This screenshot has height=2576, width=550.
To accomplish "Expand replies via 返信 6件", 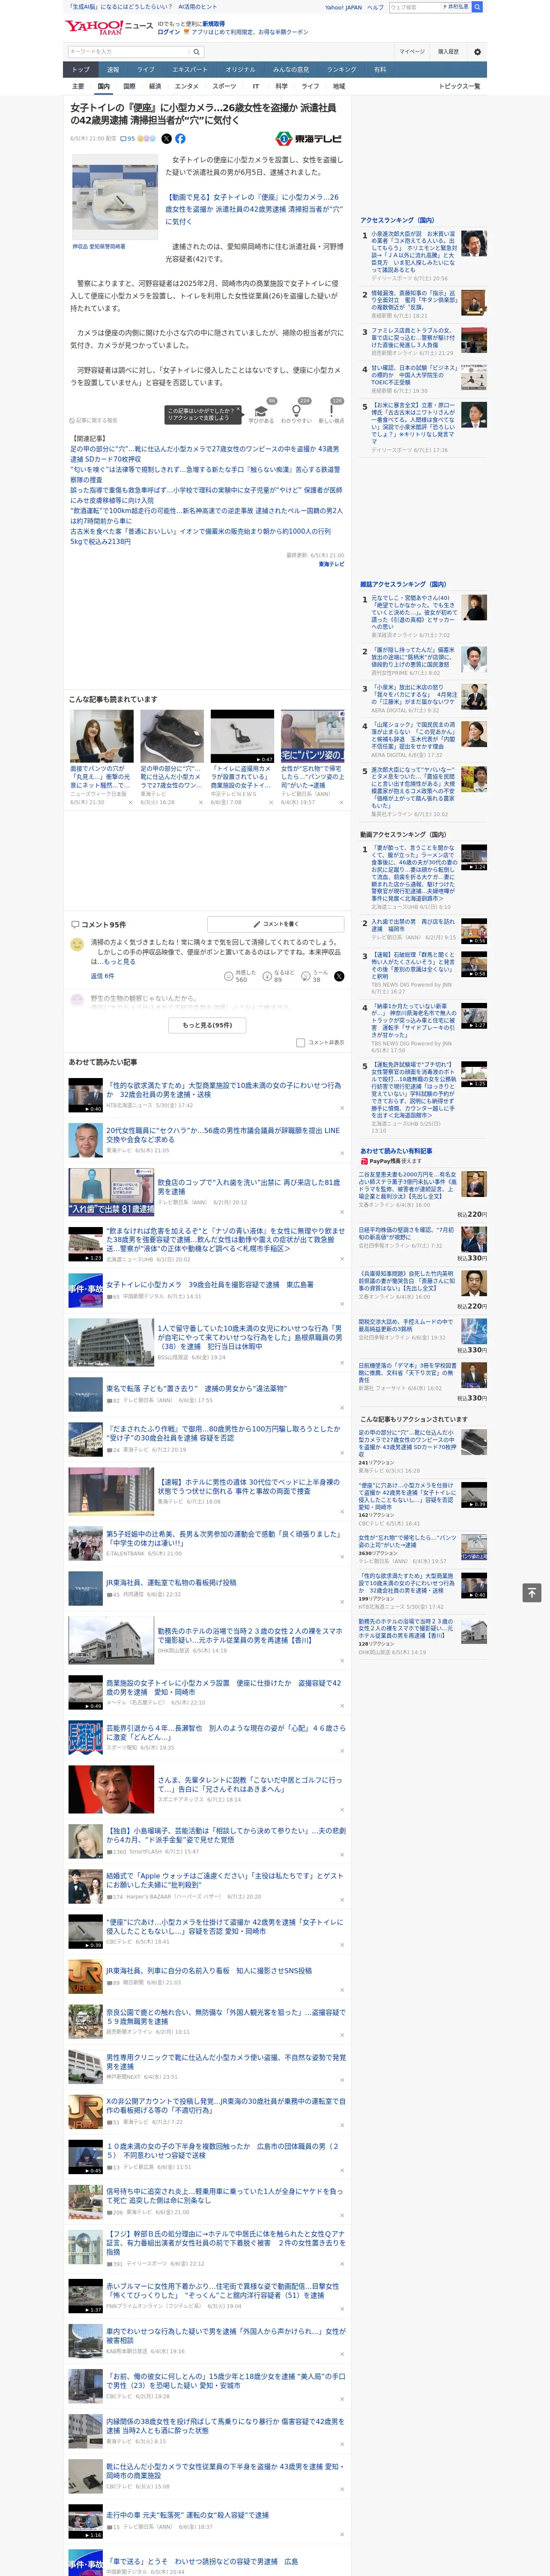I will 102,975.
